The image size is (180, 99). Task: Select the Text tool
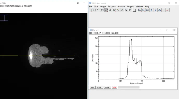[x=122, y=10]
